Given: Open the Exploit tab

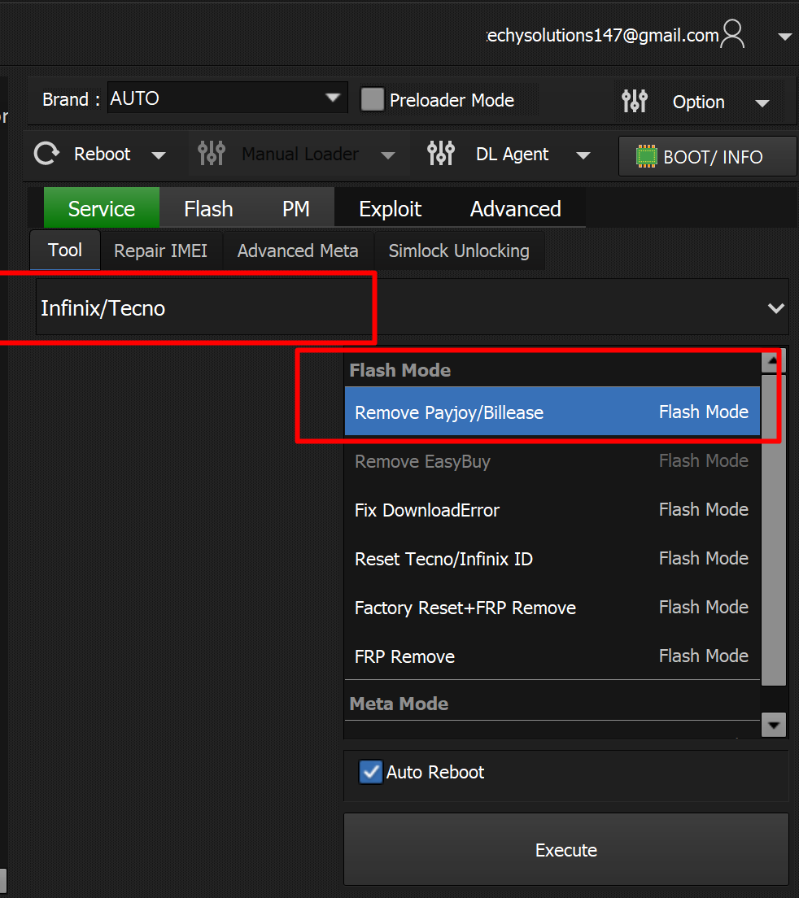Looking at the screenshot, I should click(390, 208).
